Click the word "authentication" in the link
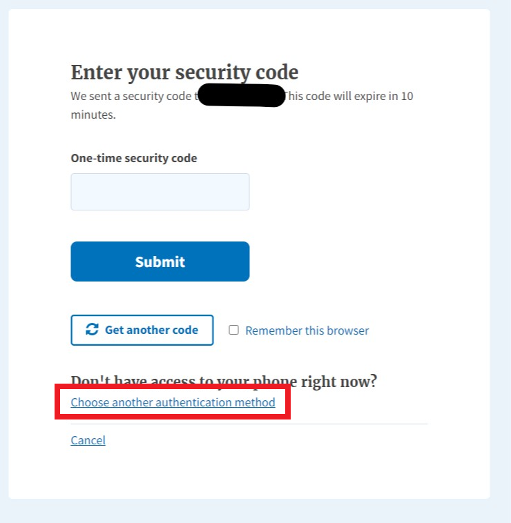The height and width of the screenshot is (523, 511). coord(189,402)
